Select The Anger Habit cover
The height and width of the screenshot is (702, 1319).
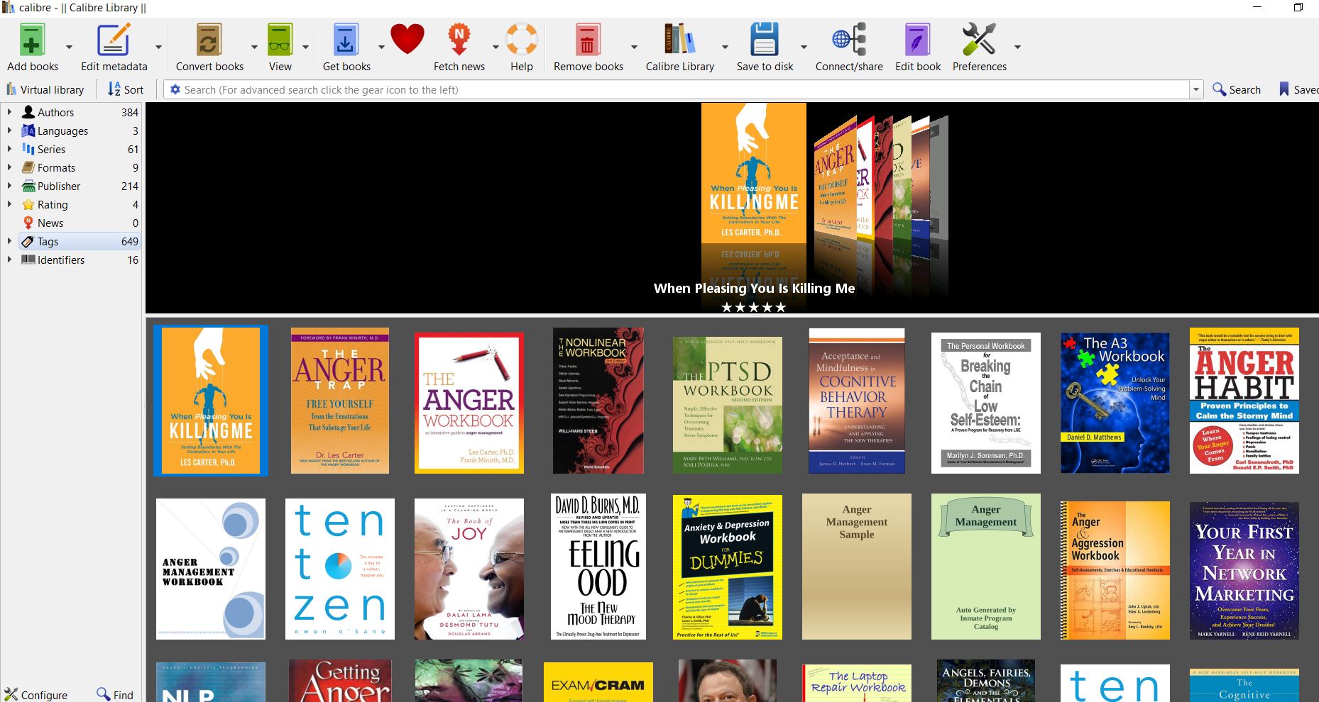tap(1244, 401)
